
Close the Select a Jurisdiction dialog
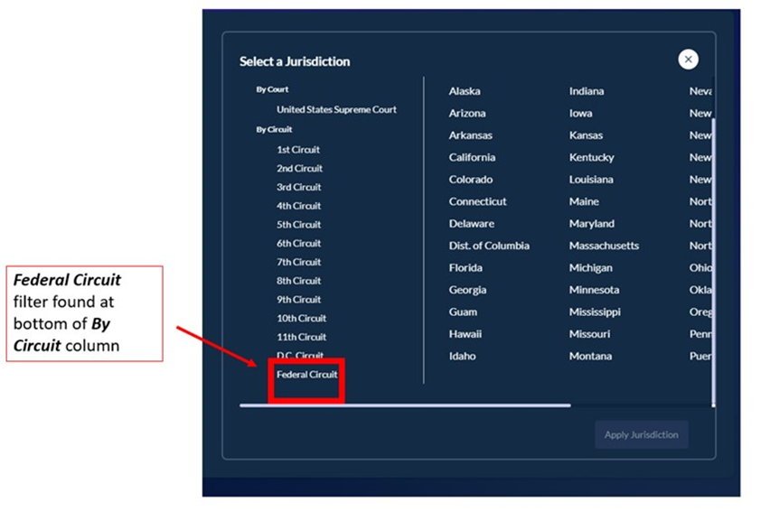pos(688,60)
